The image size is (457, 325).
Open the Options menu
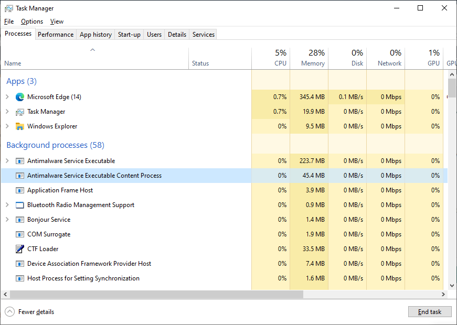click(x=32, y=21)
